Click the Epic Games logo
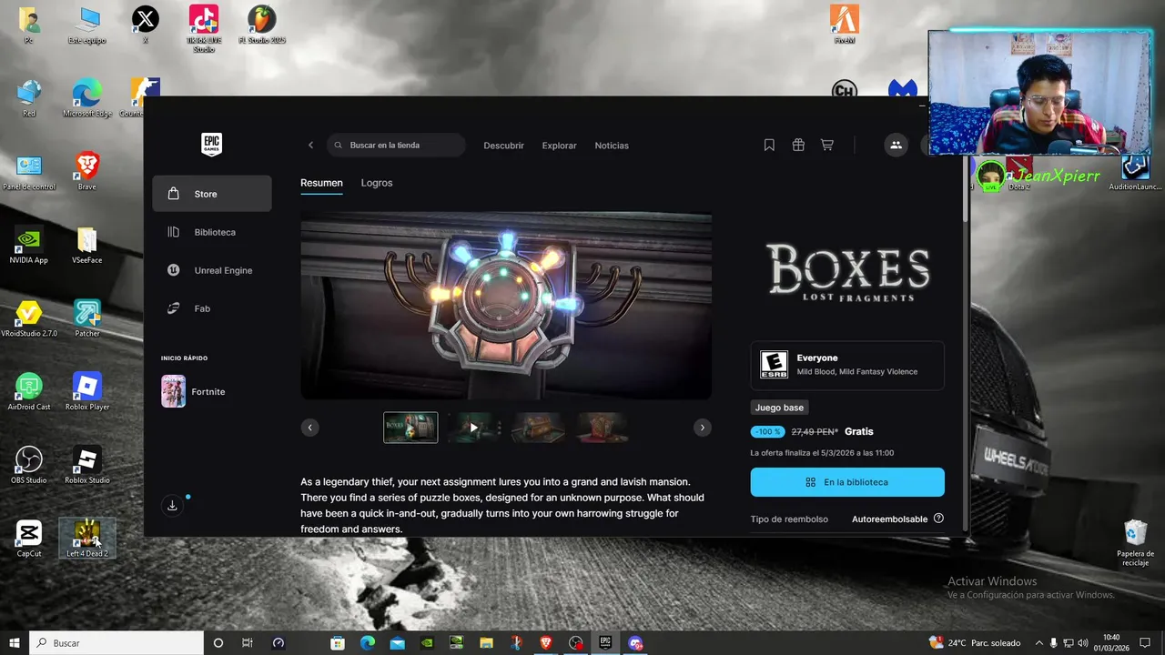The image size is (1165, 655). (x=212, y=145)
